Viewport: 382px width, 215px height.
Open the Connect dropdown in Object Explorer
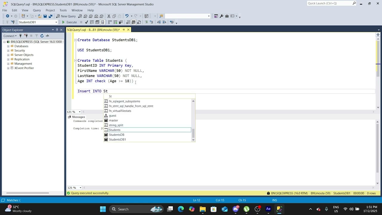pyautogui.click(x=10, y=36)
